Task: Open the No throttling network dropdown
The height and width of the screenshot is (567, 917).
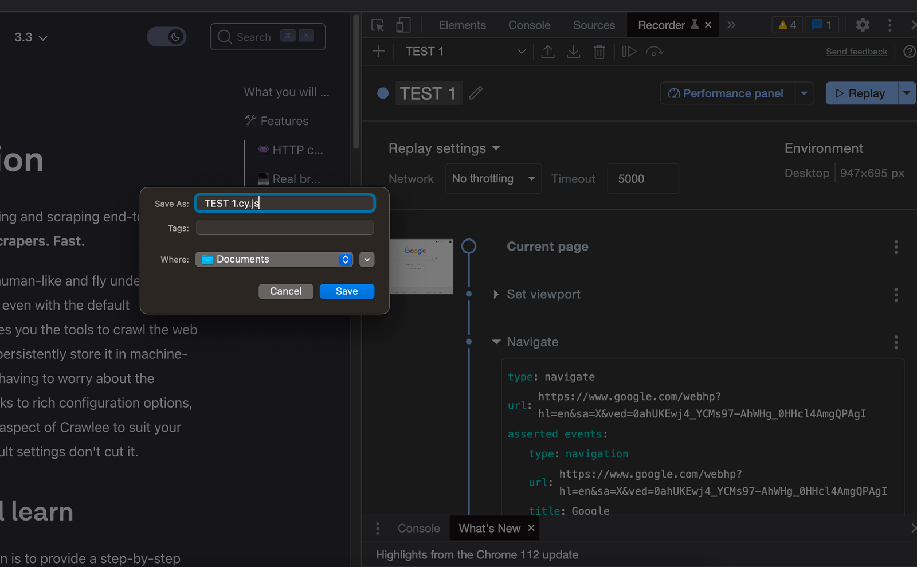Action: (493, 178)
